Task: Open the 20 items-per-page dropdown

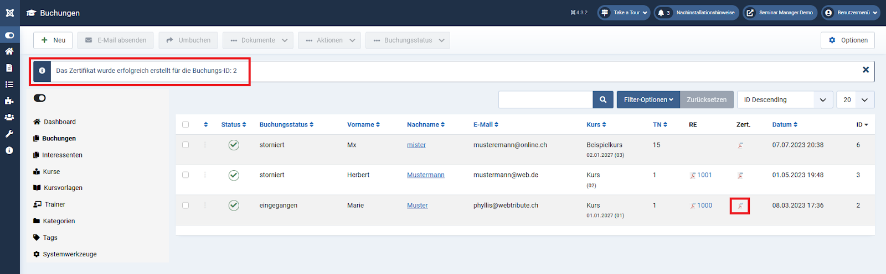Action: (x=856, y=99)
